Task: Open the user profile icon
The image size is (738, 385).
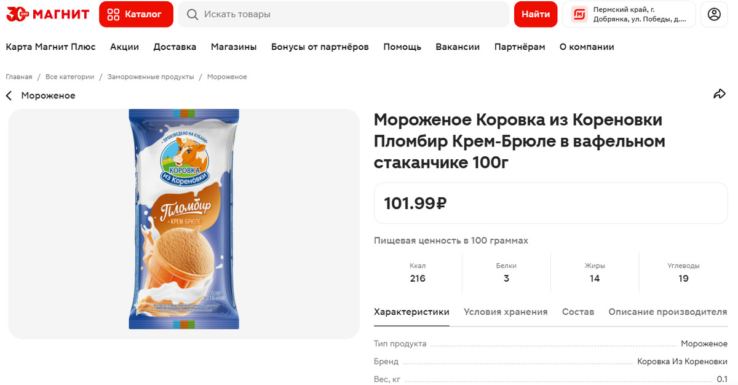Action: (714, 14)
